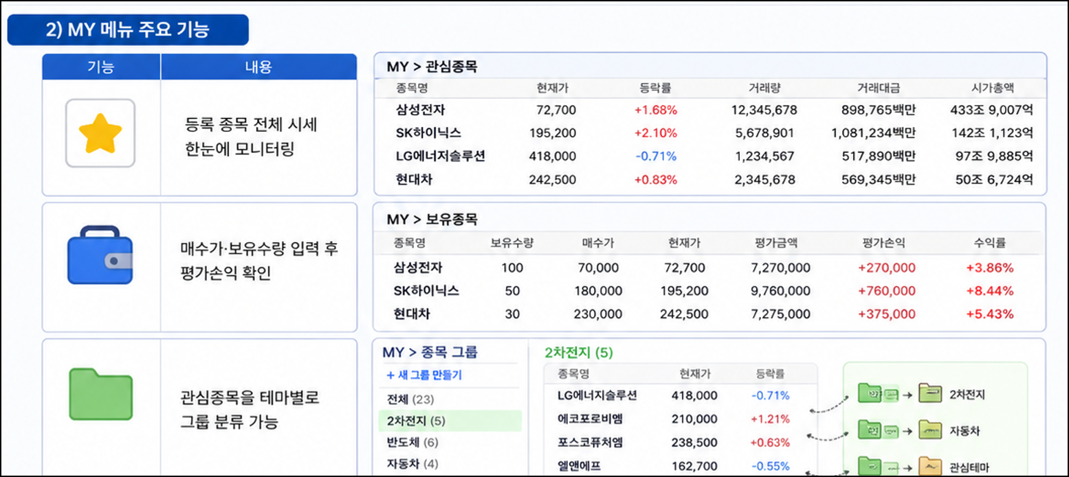Click the +1.21% change value
Image resolution: width=1069 pixels, height=477 pixels.
770,419
